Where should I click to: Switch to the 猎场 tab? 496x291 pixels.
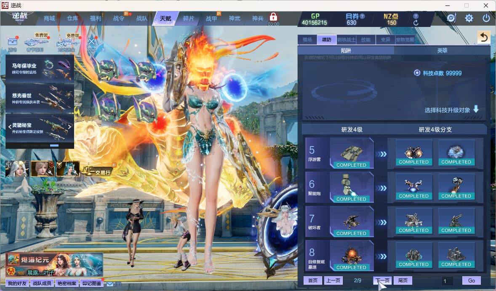[x=307, y=40]
